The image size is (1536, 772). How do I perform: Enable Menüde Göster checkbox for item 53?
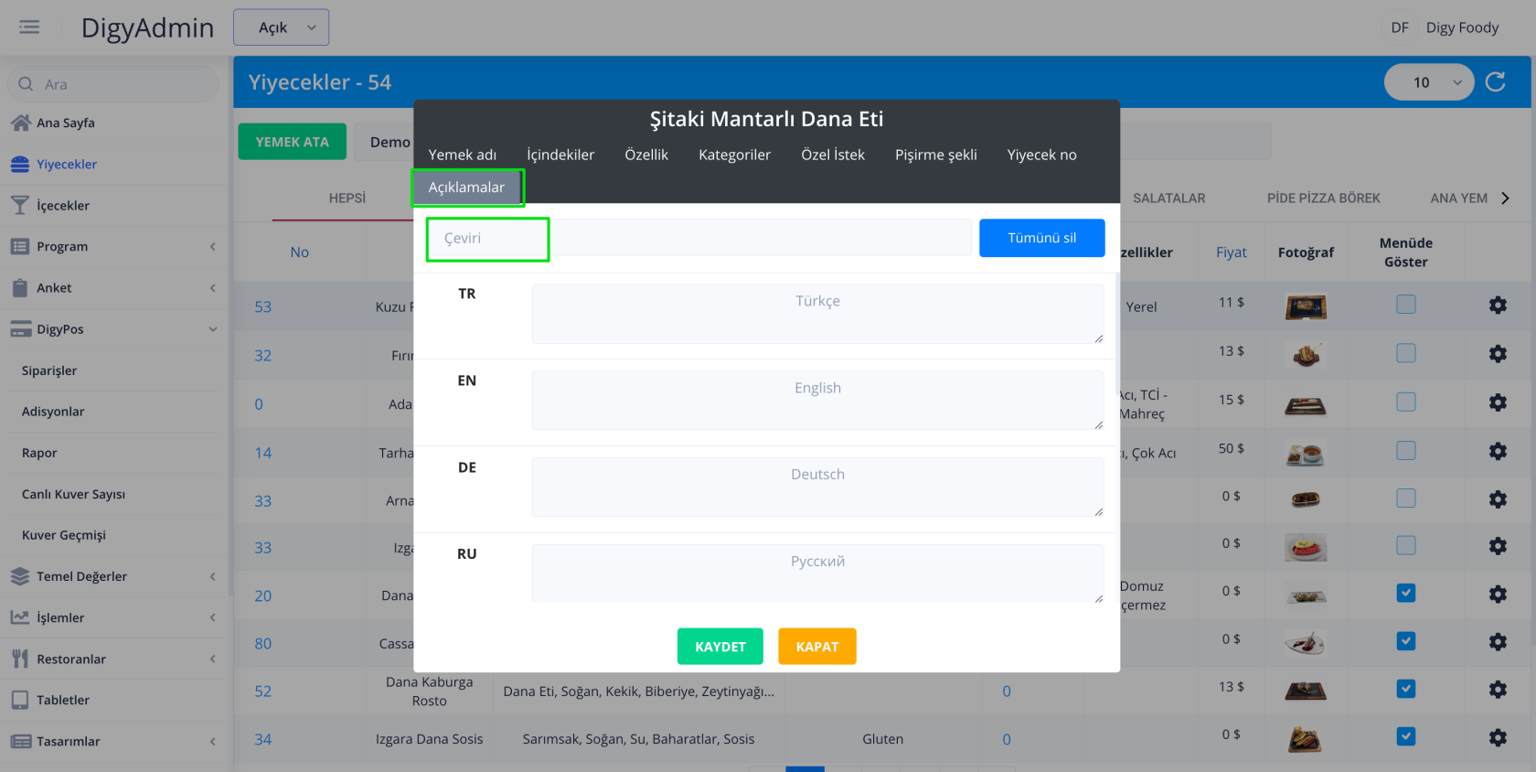click(x=1406, y=305)
